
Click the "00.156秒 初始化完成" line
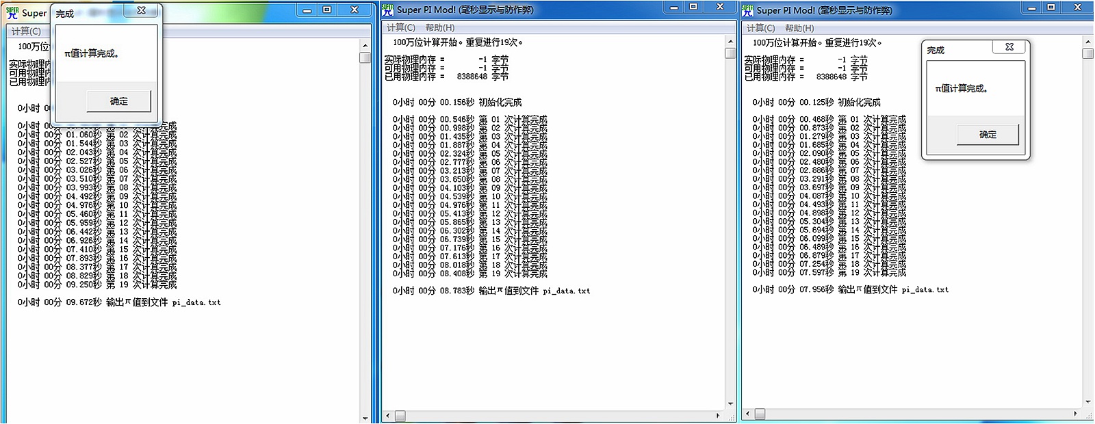457,103
